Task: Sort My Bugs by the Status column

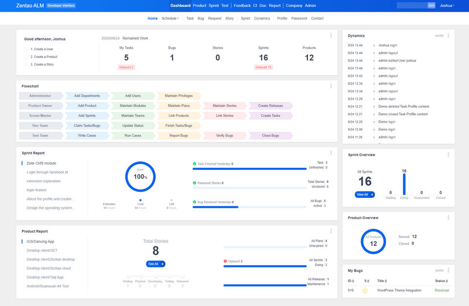Action: [441, 281]
